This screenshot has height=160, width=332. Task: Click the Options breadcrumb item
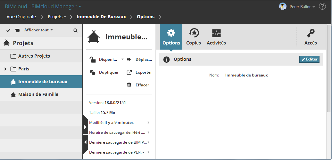click(x=146, y=17)
